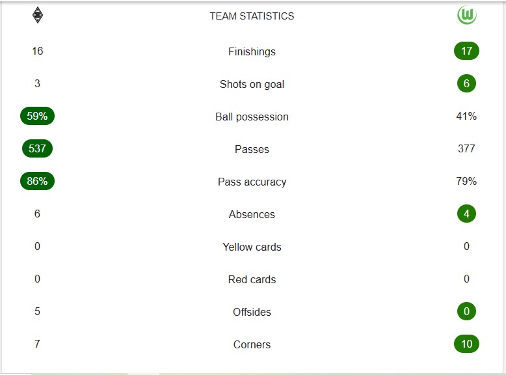
Task: Select the Ball possession label
Action: coord(252,117)
